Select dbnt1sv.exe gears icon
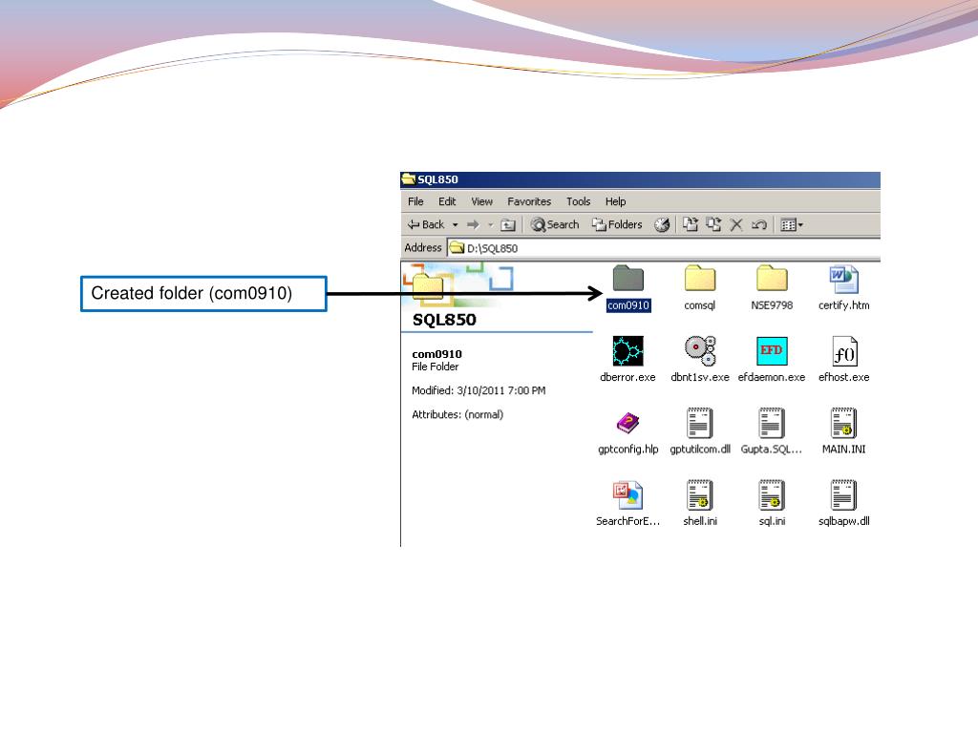Viewport: 978px width, 733px height. click(700, 351)
